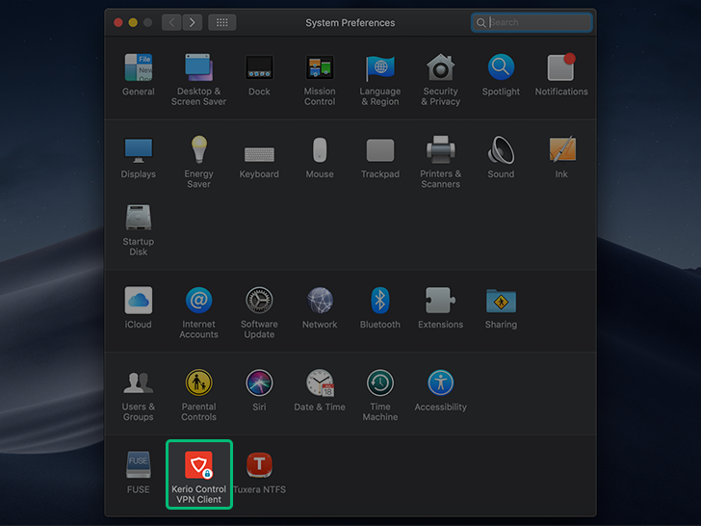The width and height of the screenshot is (701, 526).
Task: Click the magnifier icon in the search field
Action: point(481,22)
